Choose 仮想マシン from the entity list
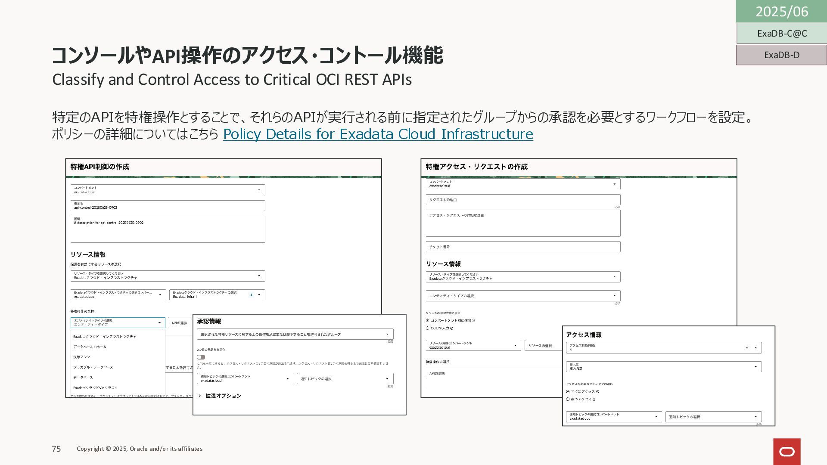 click(82, 357)
